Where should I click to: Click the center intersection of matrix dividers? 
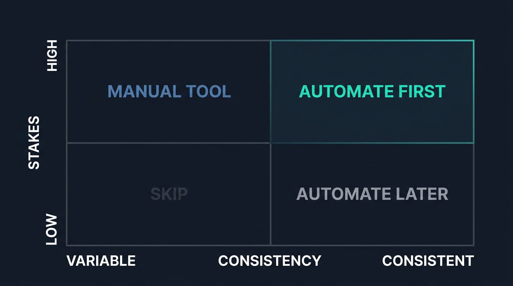click(270, 143)
